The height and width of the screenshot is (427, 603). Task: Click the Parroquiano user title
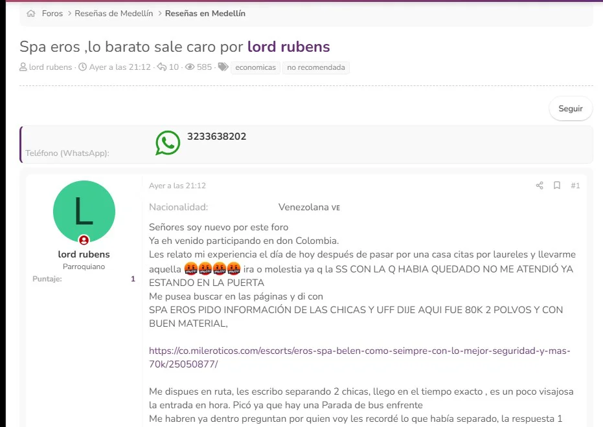tap(84, 267)
